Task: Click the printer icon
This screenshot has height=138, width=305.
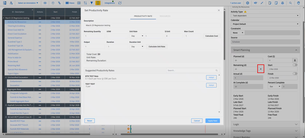Action: click(283, 3)
